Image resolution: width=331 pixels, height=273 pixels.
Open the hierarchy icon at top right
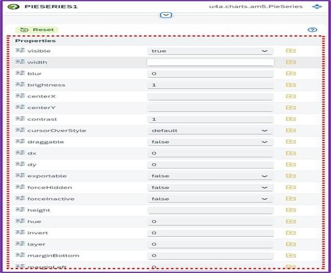pos(317,7)
